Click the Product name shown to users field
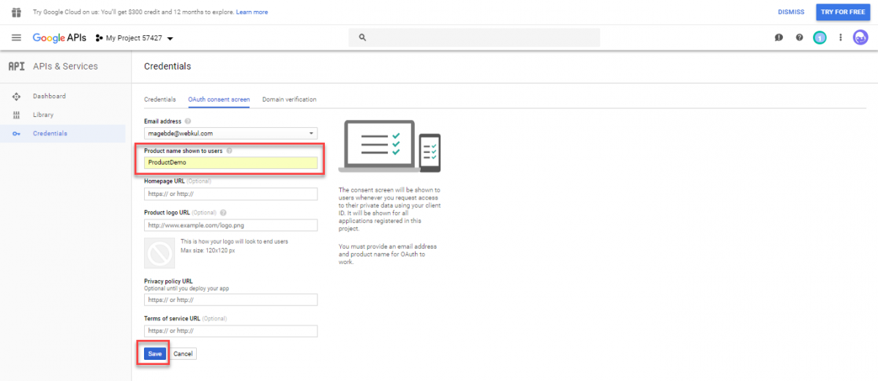Image resolution: width=878 pixels, height=381 pixels. click(x=230, y=162)
